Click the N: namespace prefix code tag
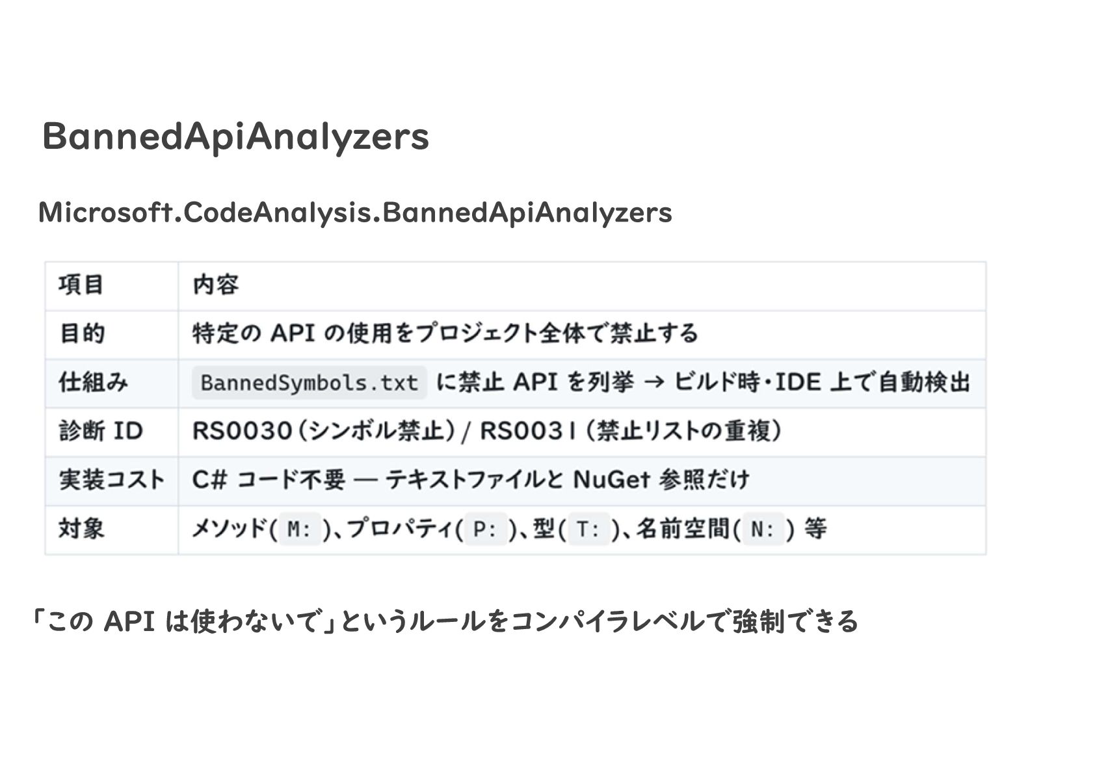The width and height of the screenshot is (1095, 774). click(x=763, y=530)
